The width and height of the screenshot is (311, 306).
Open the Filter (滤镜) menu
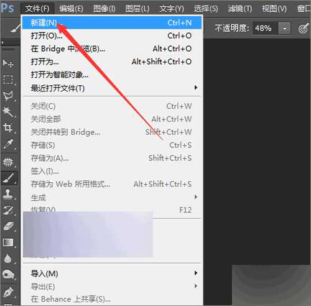pos(240,9)
